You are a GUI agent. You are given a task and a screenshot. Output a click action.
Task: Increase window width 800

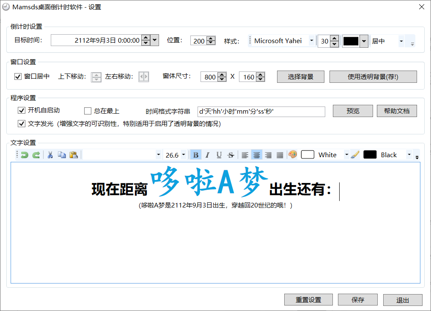(x=222, y=74)
